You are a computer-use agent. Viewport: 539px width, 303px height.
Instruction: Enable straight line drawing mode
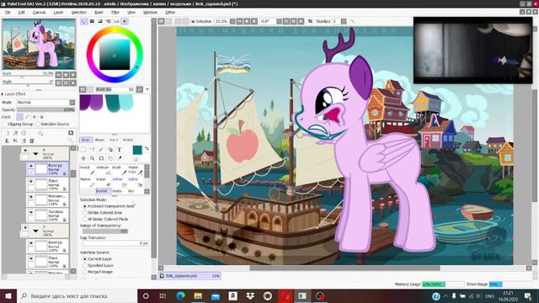(x=352, y=21)
